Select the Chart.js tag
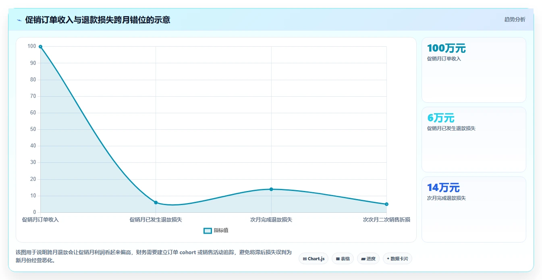Viewport: 542px width, 280px height. tap(314, 259)
